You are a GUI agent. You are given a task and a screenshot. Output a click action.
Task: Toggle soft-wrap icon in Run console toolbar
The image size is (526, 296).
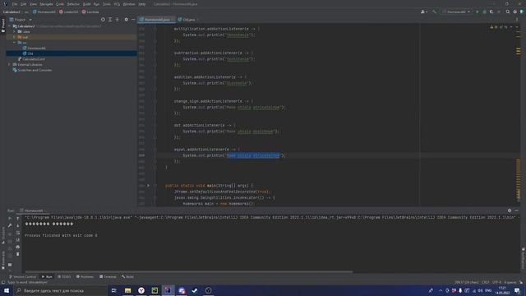tap(18, 233)
